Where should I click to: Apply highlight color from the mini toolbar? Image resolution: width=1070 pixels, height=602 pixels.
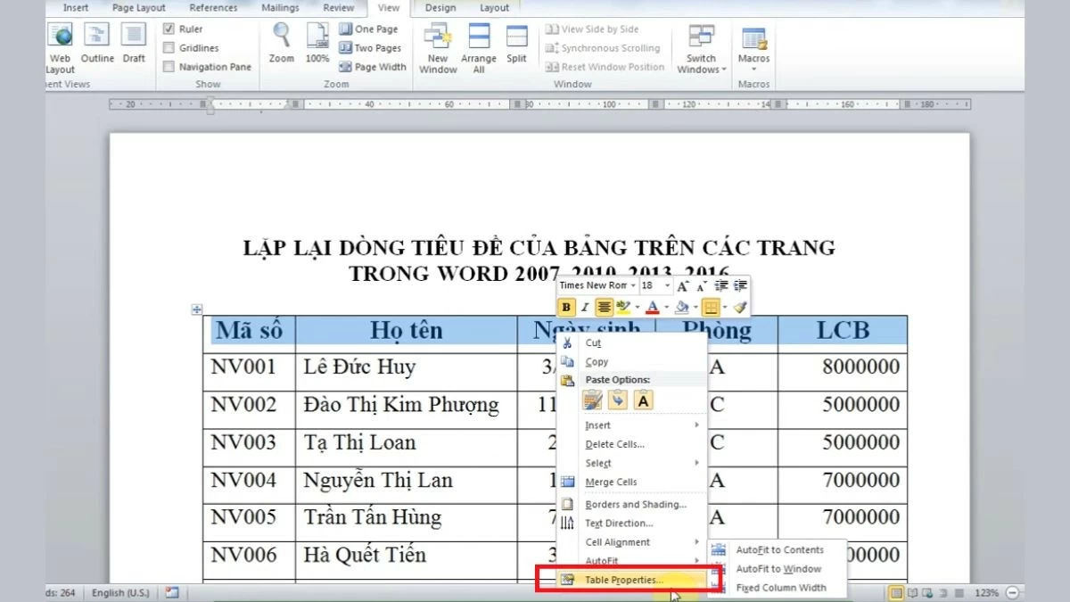click(x=623, y=307)
